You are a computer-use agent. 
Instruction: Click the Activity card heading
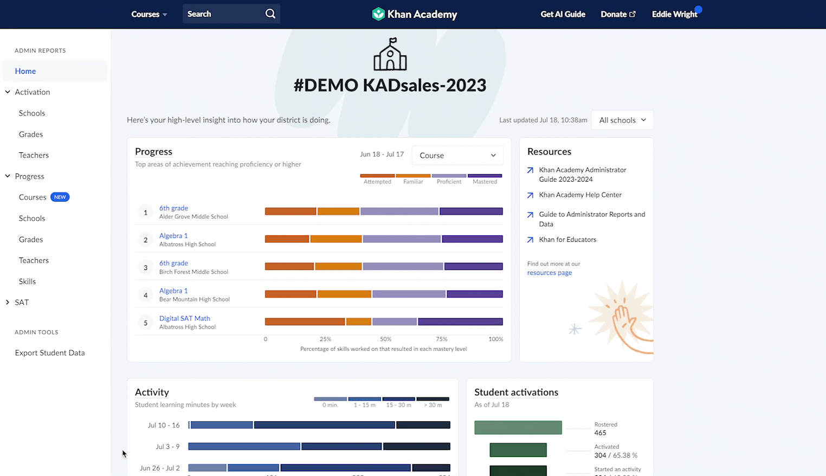pos(152,393)
